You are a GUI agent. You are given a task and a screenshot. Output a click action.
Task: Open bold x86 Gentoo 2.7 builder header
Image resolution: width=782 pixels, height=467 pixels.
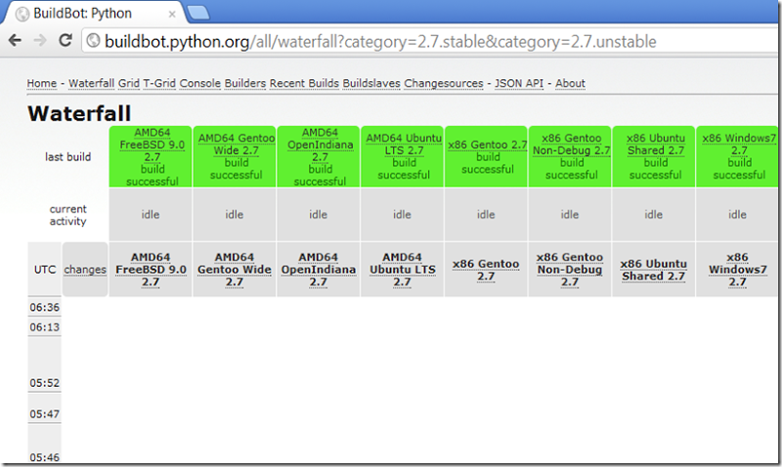pyautogui.click(x=486, y=270)
